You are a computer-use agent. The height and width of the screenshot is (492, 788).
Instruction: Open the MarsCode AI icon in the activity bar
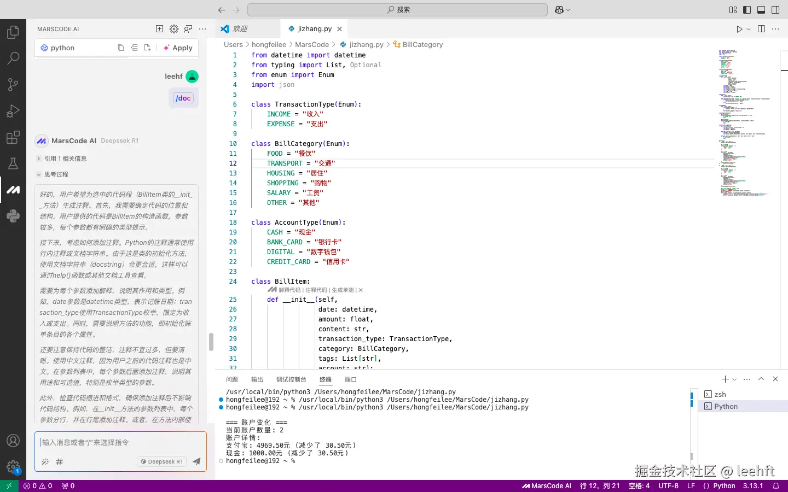(x=13, y=190)
